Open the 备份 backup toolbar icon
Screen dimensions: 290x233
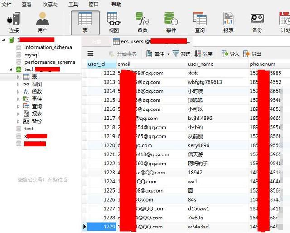[257, 22]
